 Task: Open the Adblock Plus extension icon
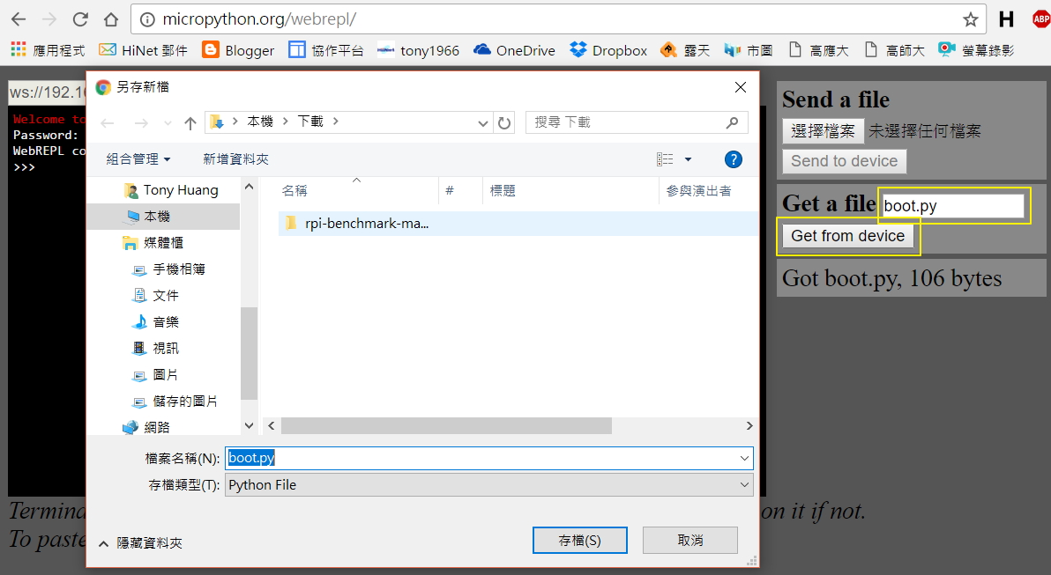[1041, 19]
